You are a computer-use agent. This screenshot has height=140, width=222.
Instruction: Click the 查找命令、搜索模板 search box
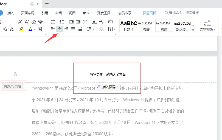pos(182,13)
